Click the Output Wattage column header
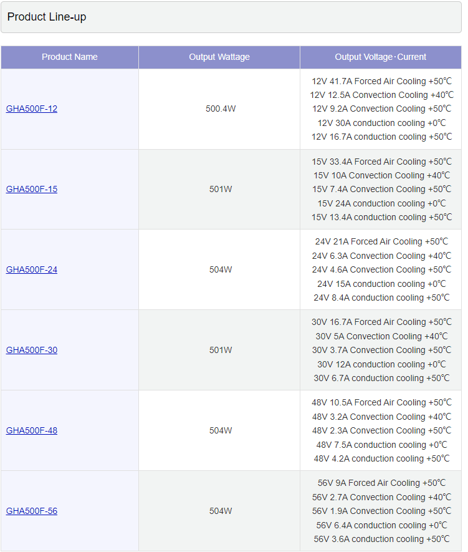The image size is (468, 552). coord(219,57)
